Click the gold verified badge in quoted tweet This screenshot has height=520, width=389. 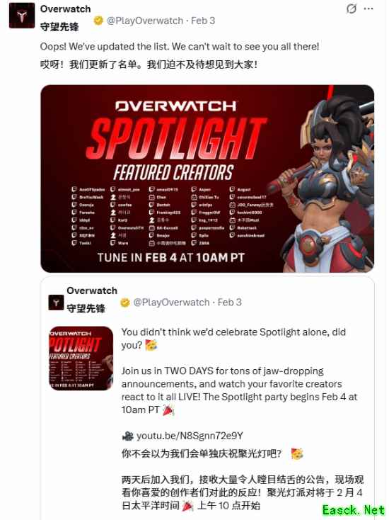pyautogui.click(x=124, y=303)
